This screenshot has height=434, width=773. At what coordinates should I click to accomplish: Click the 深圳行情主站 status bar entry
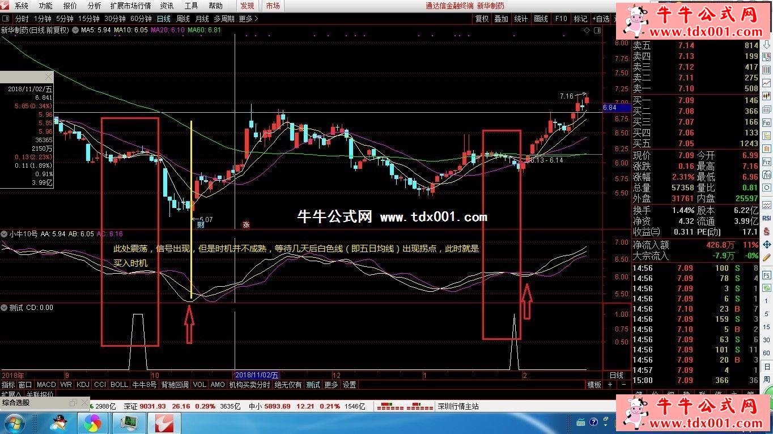pos(458,406)
